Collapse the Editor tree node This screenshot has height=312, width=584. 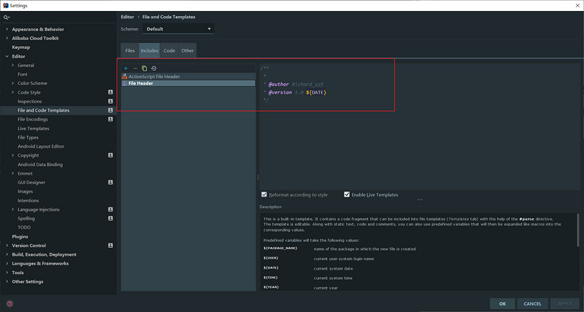click(x=7, y=56)
